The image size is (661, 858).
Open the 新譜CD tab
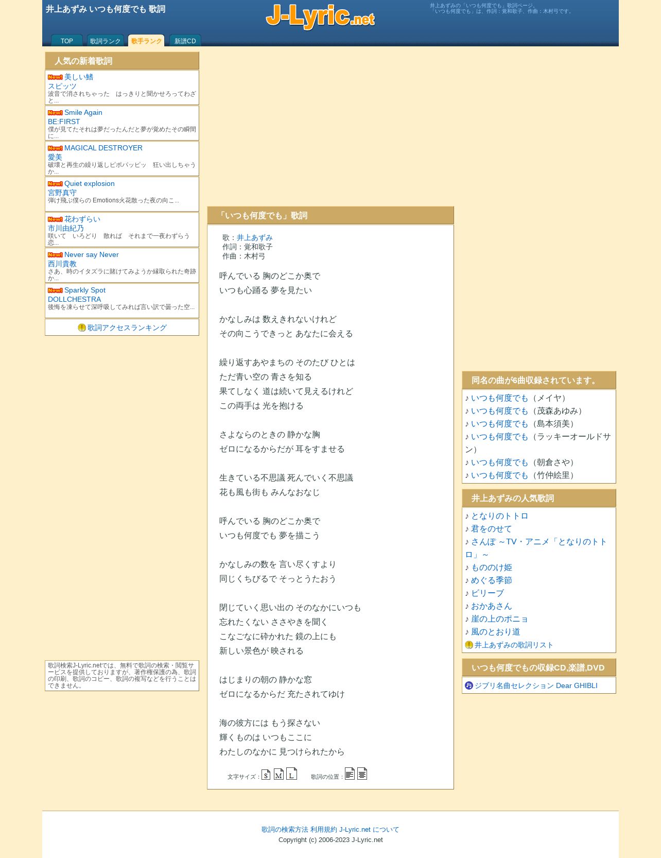pyautogui.click(x=185, y=41)
